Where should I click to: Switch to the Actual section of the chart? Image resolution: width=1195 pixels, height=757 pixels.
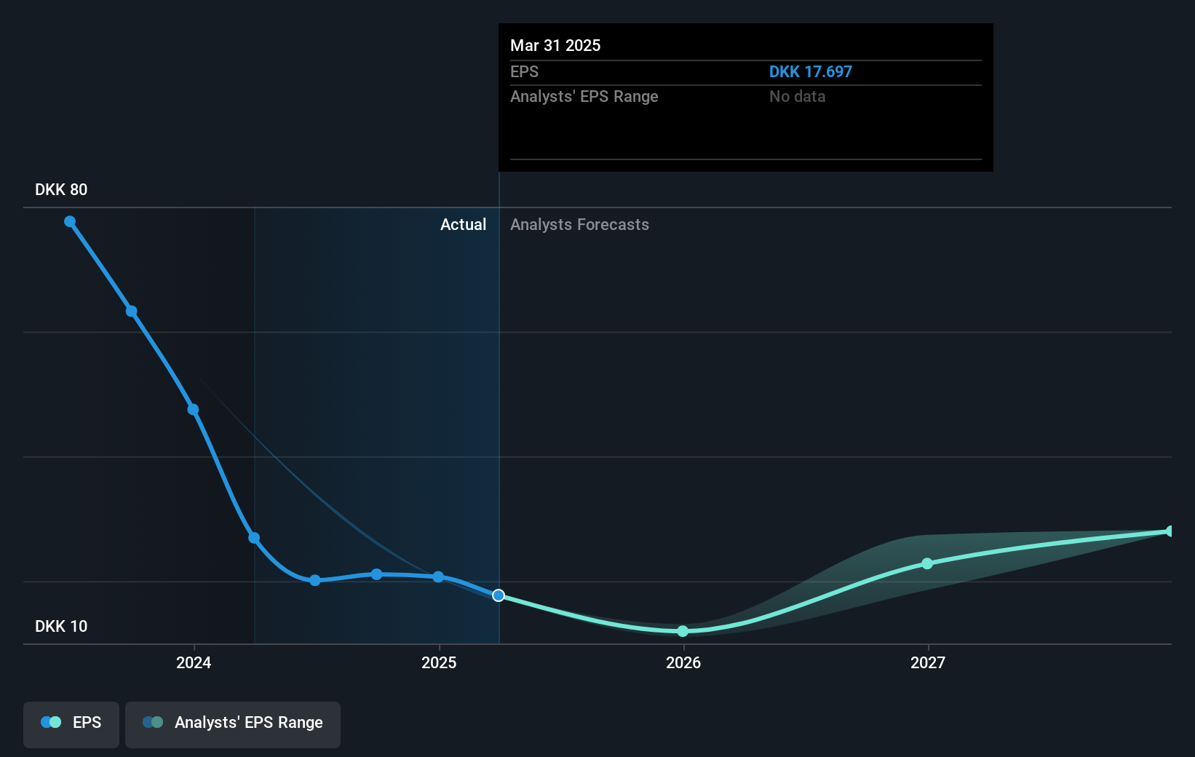[x=463, y=224]
